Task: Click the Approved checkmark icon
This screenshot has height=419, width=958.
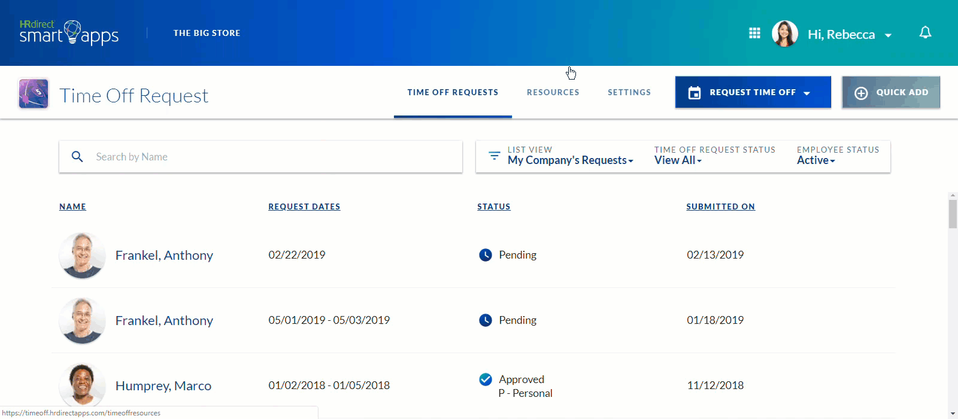Action: [486, 379]
